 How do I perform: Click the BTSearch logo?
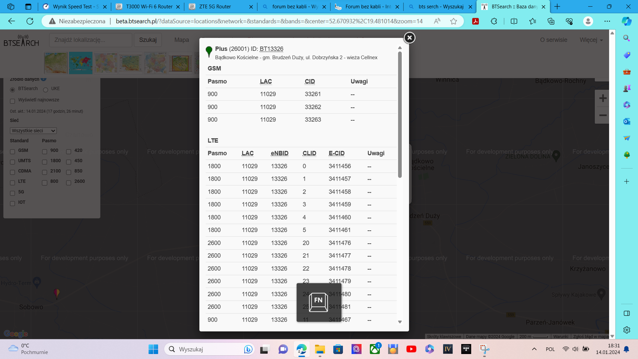21,40
